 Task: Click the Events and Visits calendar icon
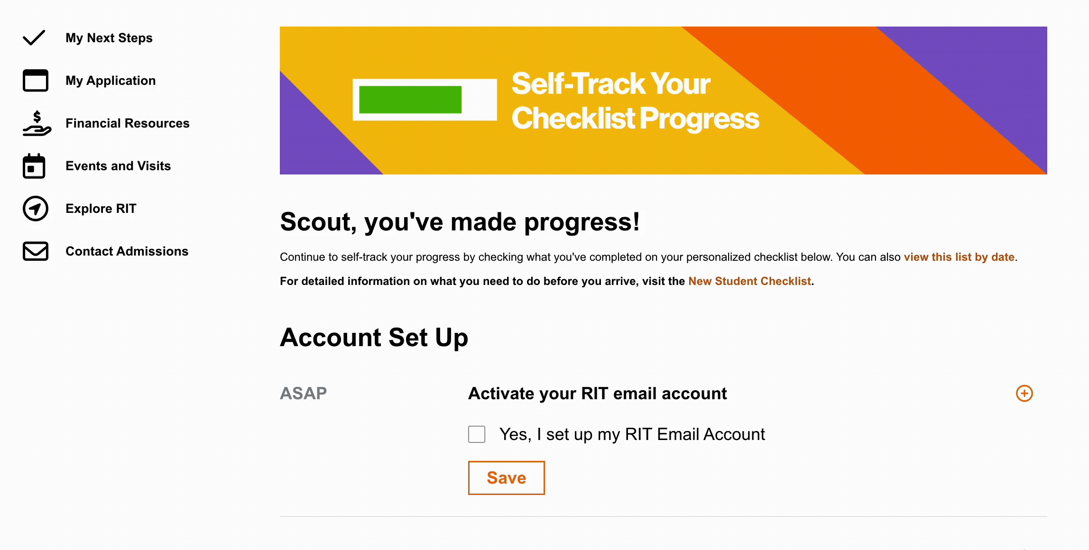point(35,166)
